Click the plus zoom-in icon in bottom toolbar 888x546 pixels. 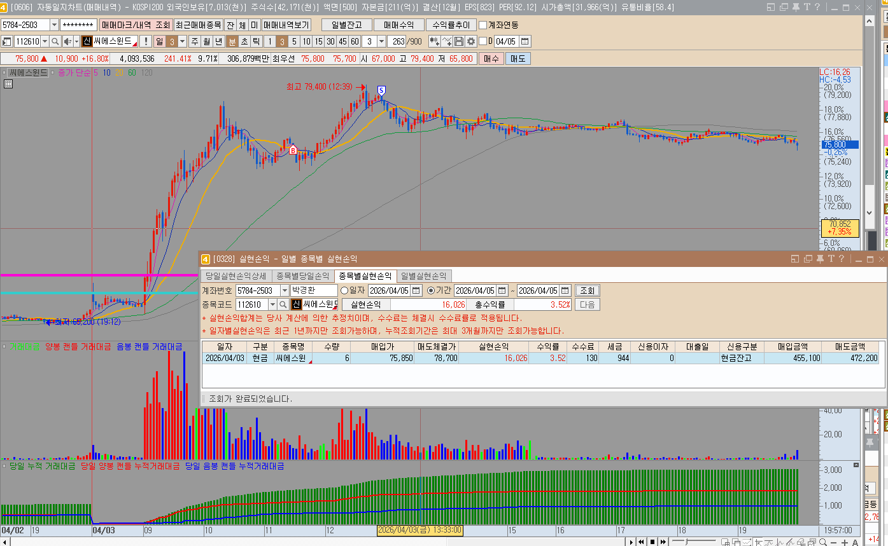pos(843,542)
